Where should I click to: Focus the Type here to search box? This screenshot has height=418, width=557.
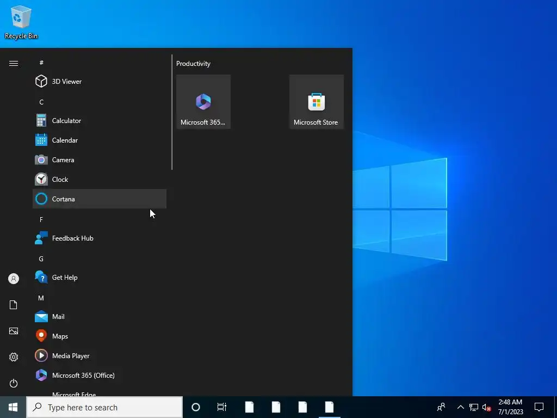[104, 407]
